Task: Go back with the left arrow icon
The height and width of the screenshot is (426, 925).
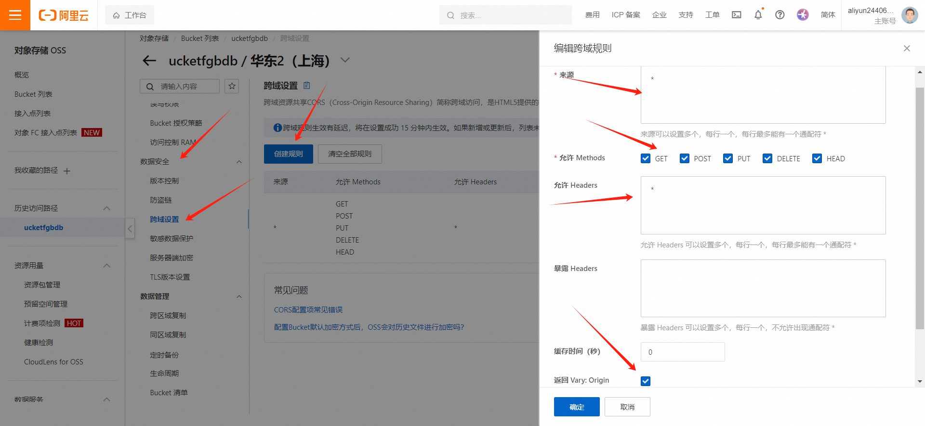Action: click(x=149, y=61)
